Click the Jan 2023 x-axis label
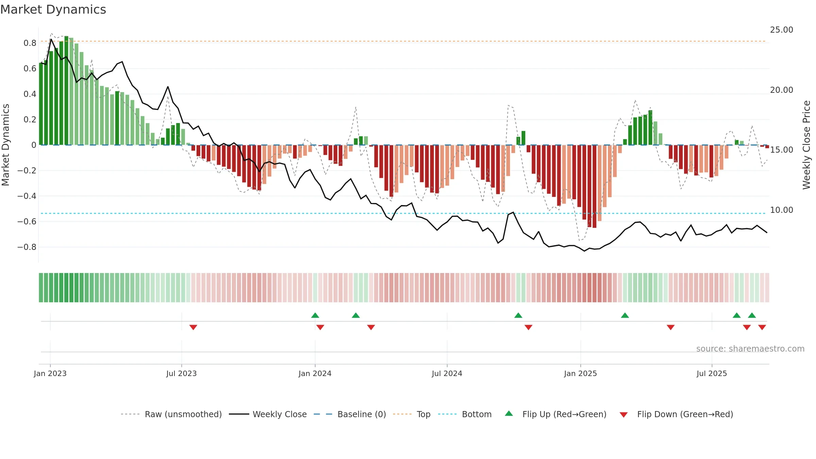The width and height of the screenshot is (816, 459). [x=50, y=373]
